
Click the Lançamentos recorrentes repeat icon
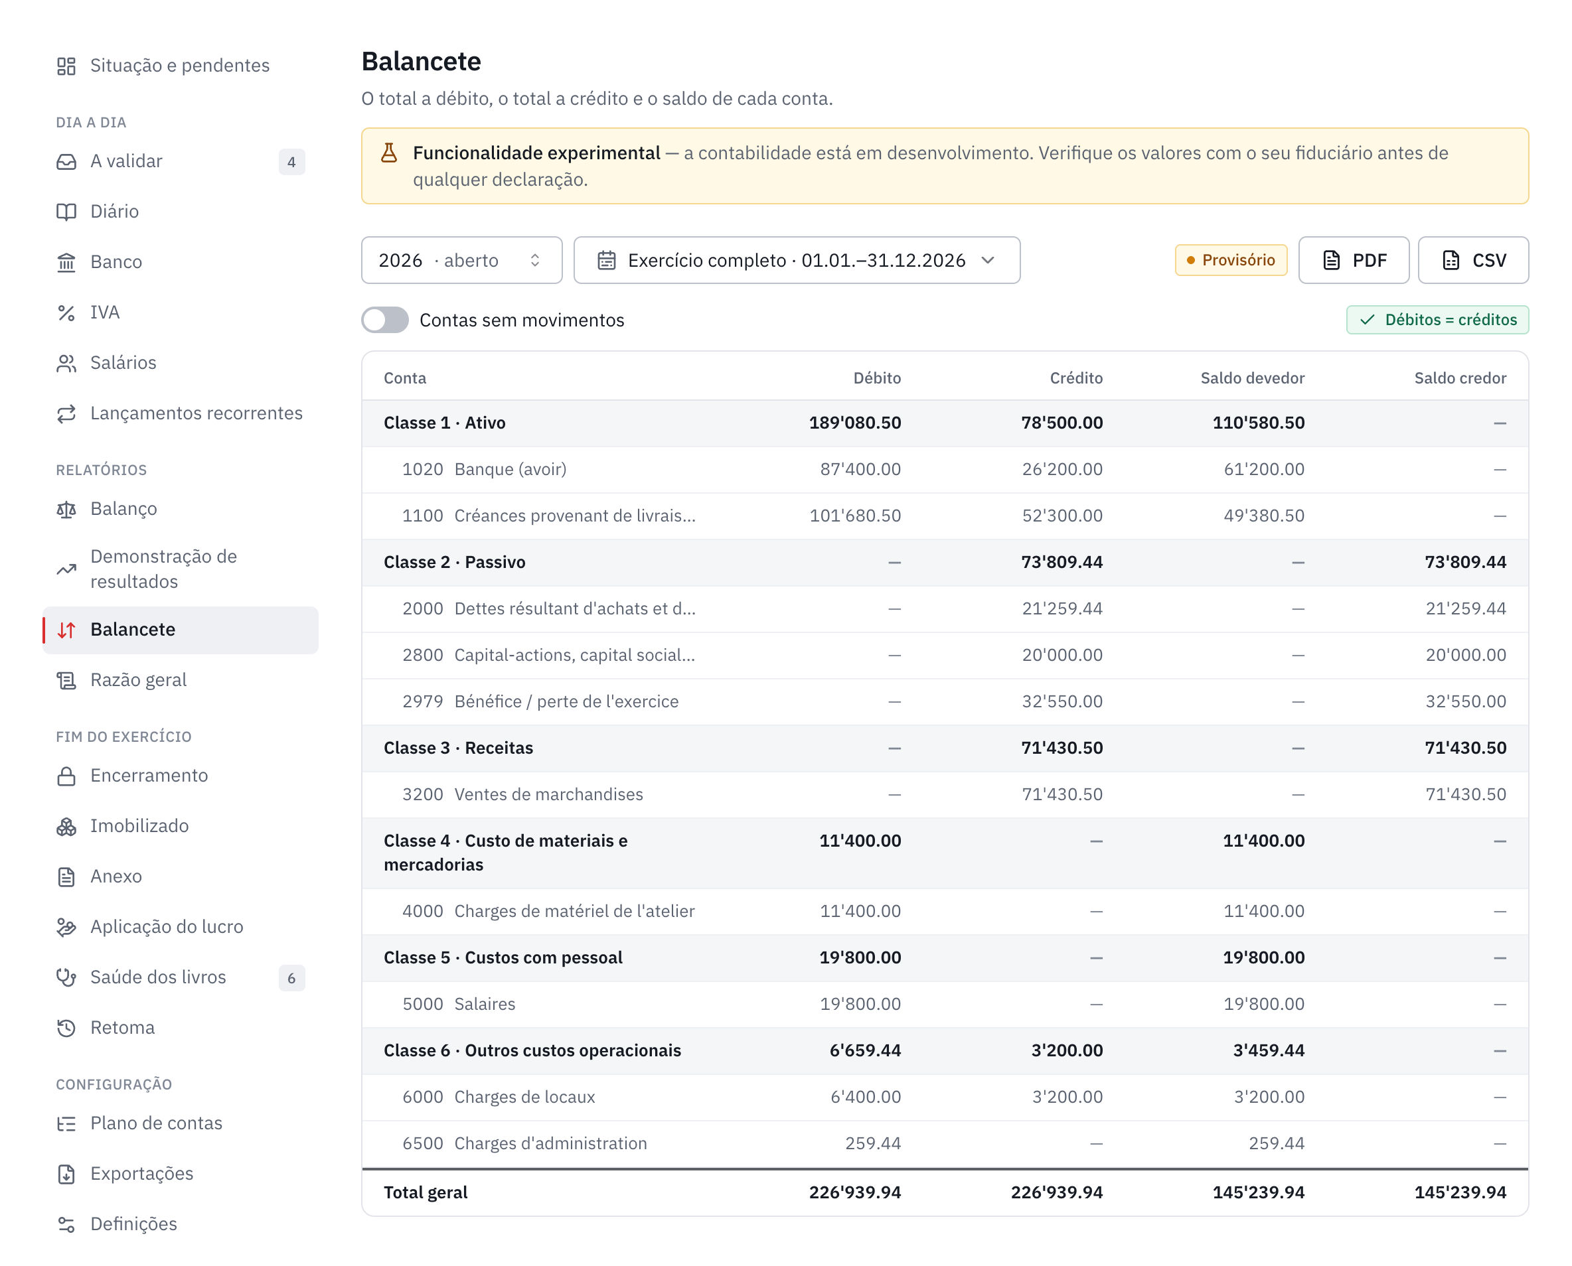pyautogui.click(x=66, y=413)
